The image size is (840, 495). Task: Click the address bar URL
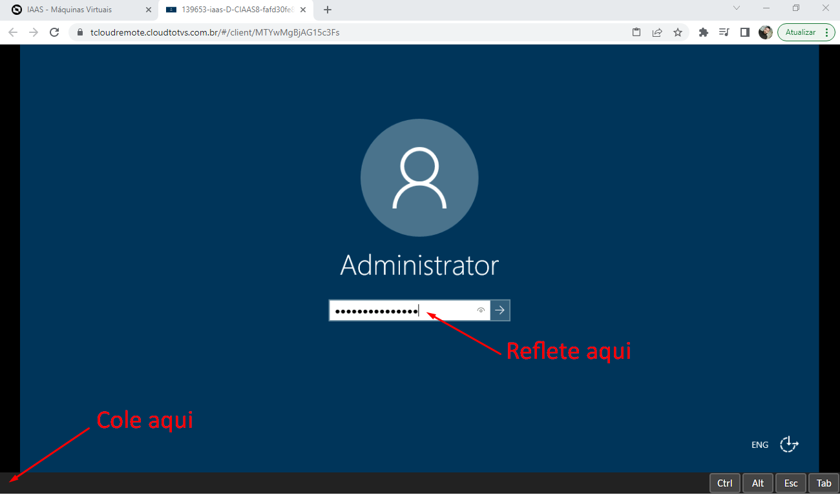tap(215, 32)
